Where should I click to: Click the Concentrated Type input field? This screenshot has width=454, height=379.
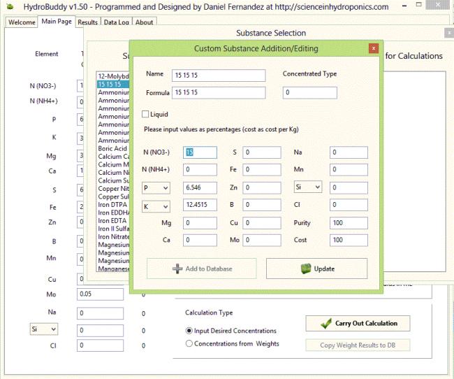point(310,93)
